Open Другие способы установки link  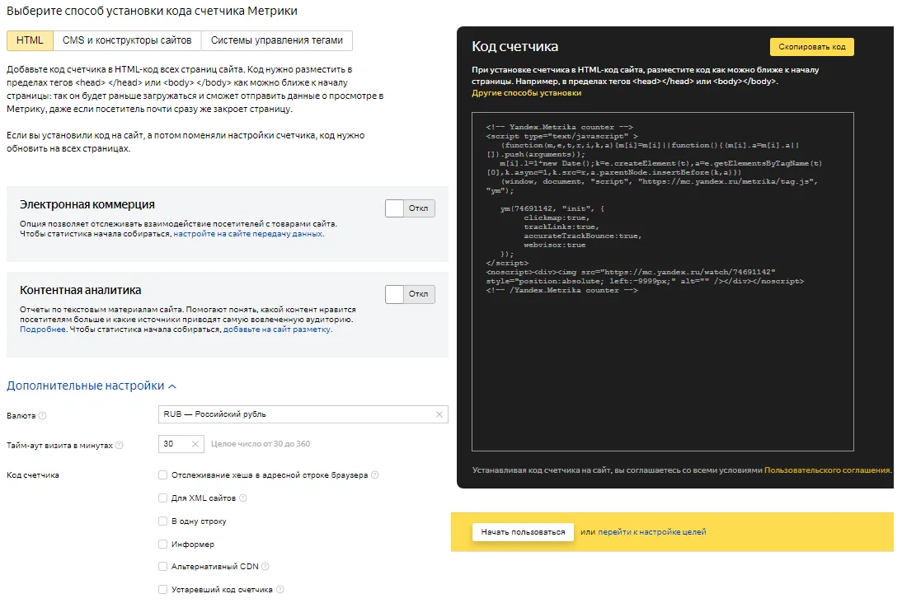[526, 93]
